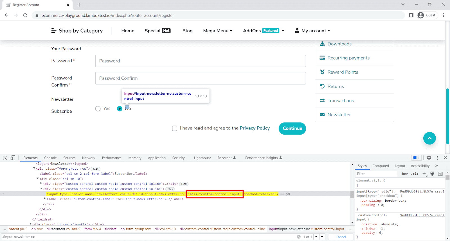
Task: Close the Register Account tab
Action: [68, 5]
